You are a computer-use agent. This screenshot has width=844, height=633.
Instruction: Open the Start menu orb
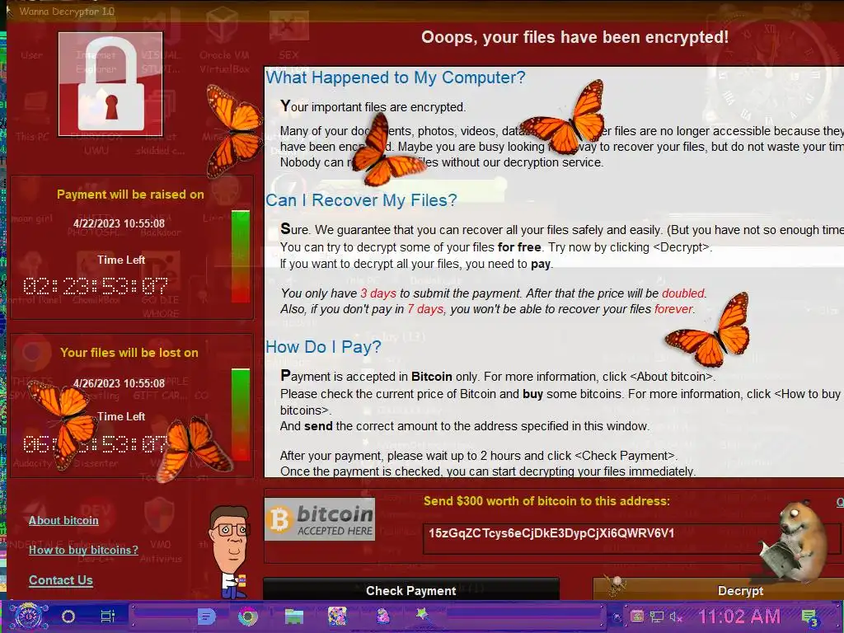point(29,617)
